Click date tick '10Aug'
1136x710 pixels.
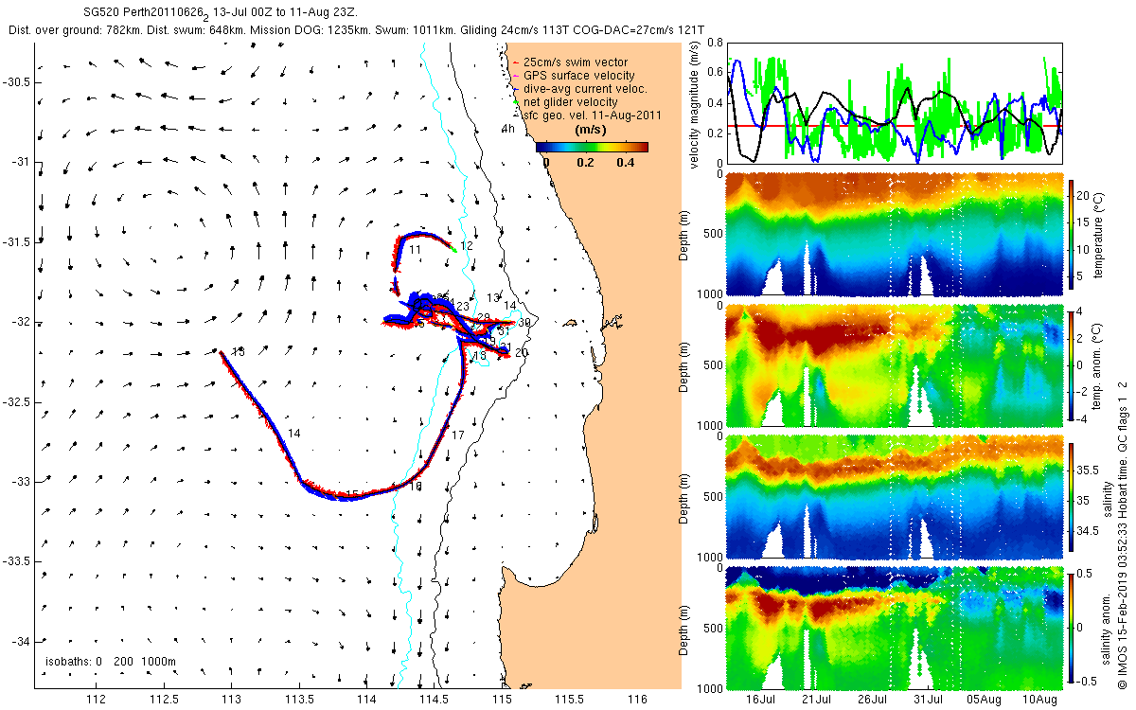tap(1041, 700)
